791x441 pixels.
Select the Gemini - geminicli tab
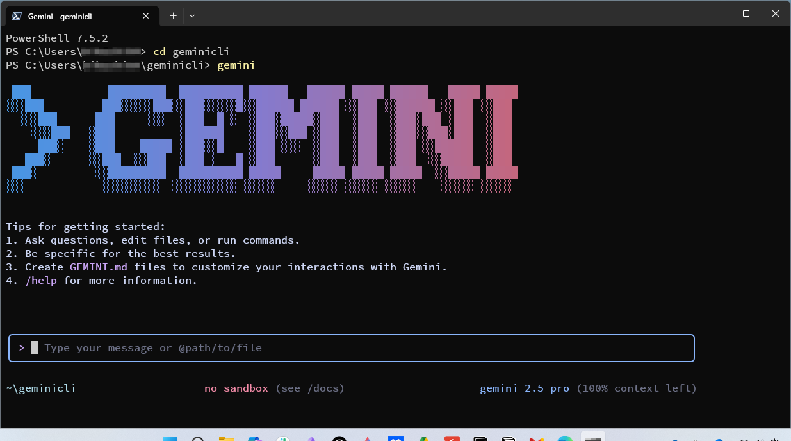[x=77, y=15]
